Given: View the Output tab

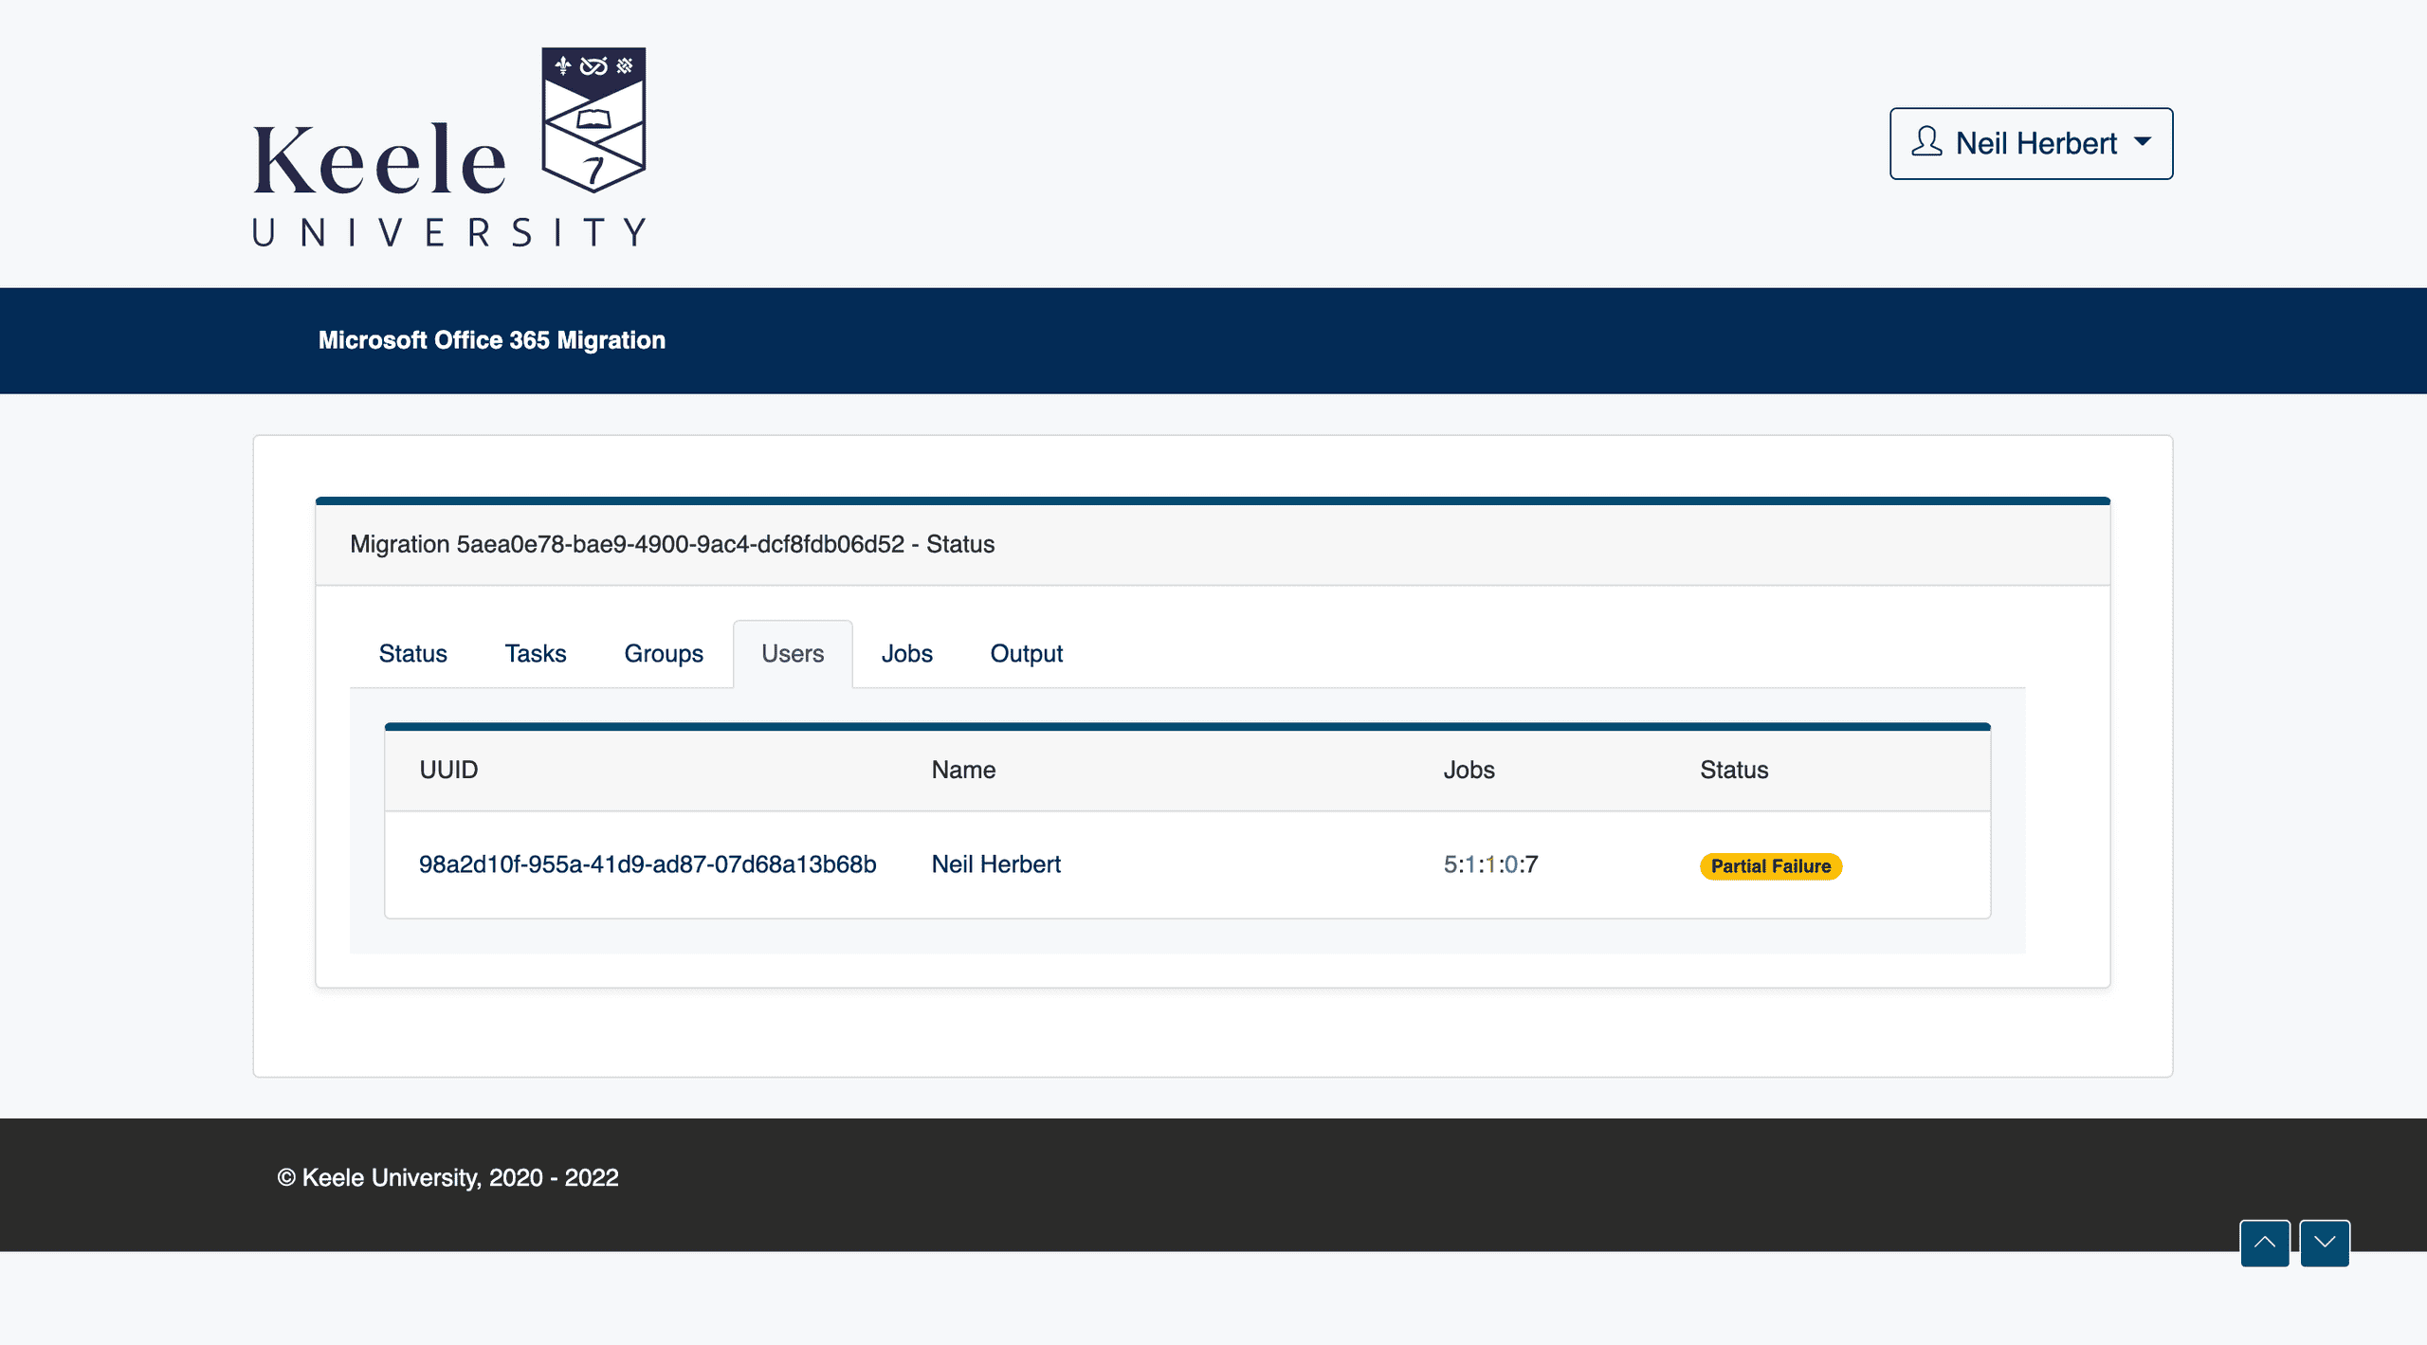Looking at the screenshot, I should 1027,653.
